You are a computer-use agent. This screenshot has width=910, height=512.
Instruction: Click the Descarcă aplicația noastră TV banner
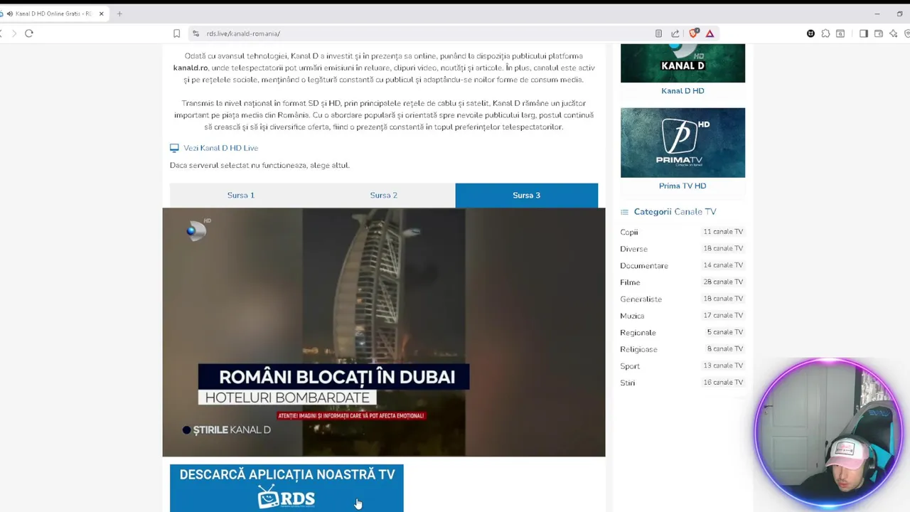[x=287, y=489]
